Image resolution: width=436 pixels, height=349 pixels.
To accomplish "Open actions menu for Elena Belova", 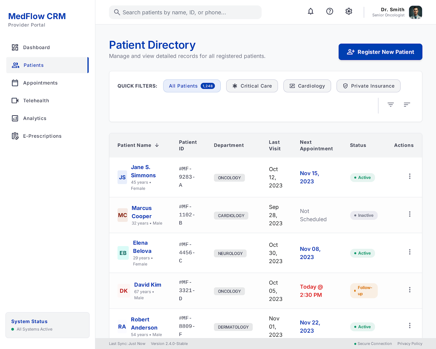I will pos(410,252).
